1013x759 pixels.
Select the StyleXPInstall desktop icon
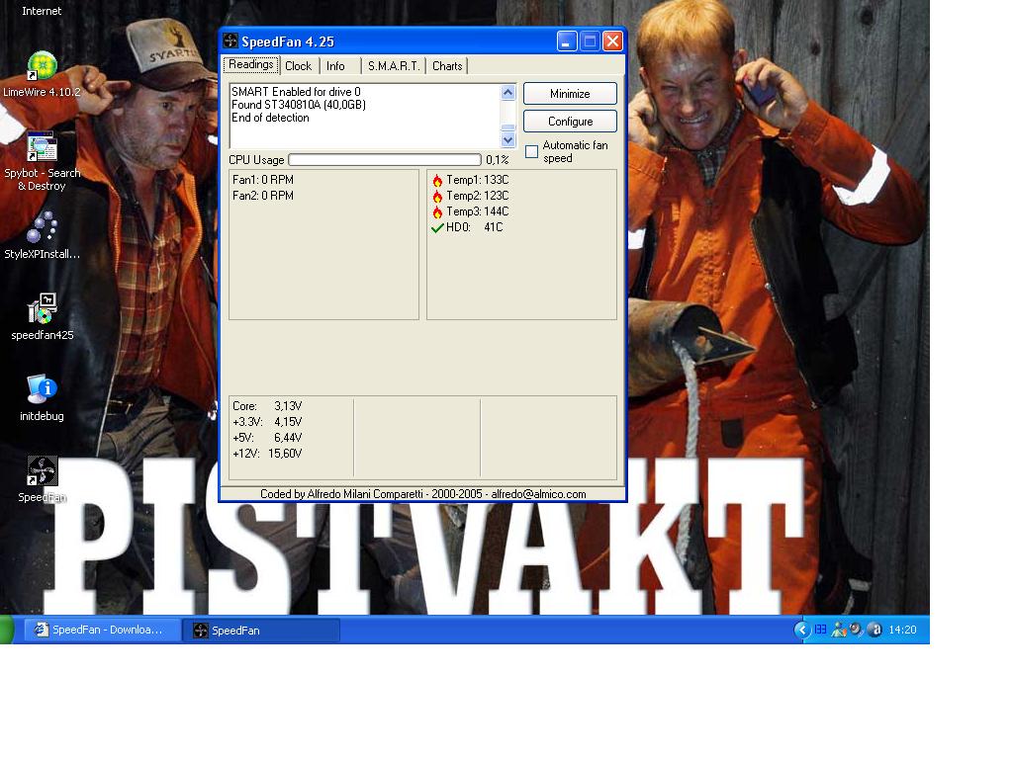[42, 236]
